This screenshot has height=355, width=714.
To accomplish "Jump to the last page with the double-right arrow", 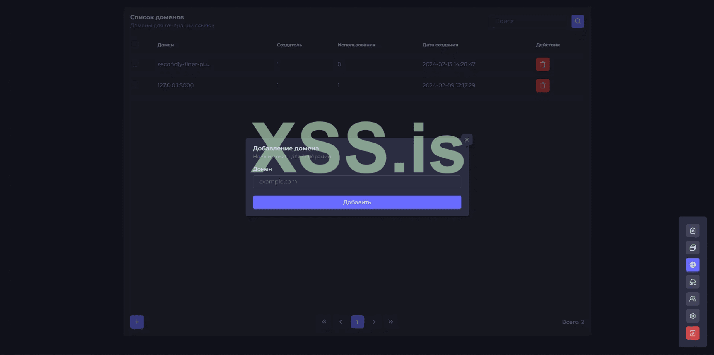I will tap(391, 322).
